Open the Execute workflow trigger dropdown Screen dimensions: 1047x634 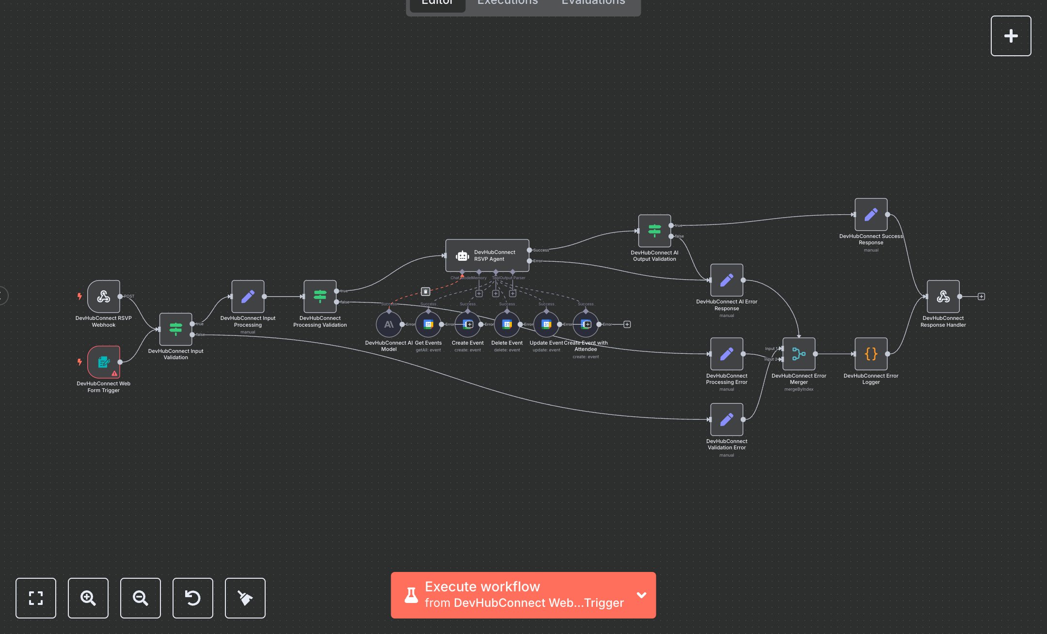[x=641, y=595]
